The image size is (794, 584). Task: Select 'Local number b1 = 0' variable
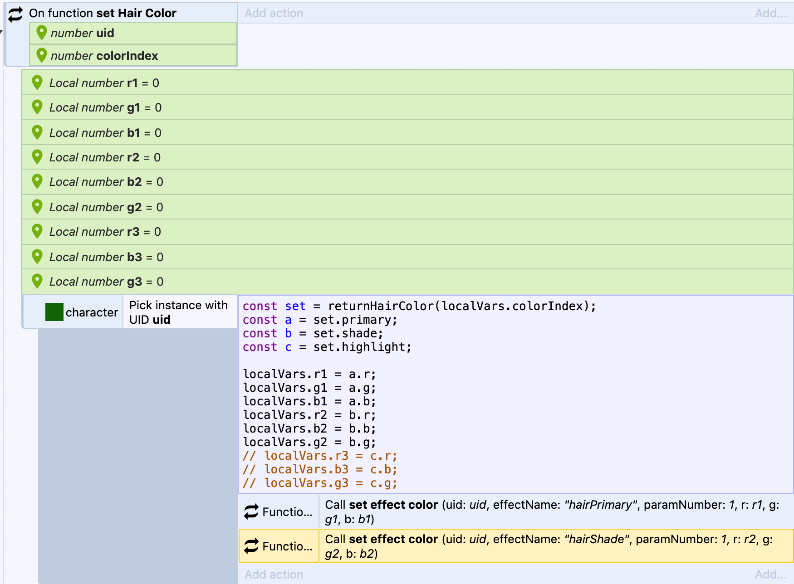pyautogui.click(x=407, y=132)
